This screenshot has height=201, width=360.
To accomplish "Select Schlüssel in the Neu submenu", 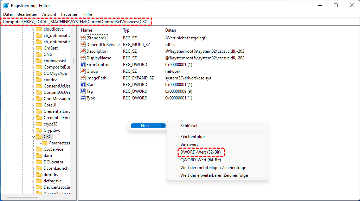I will 189,126.
